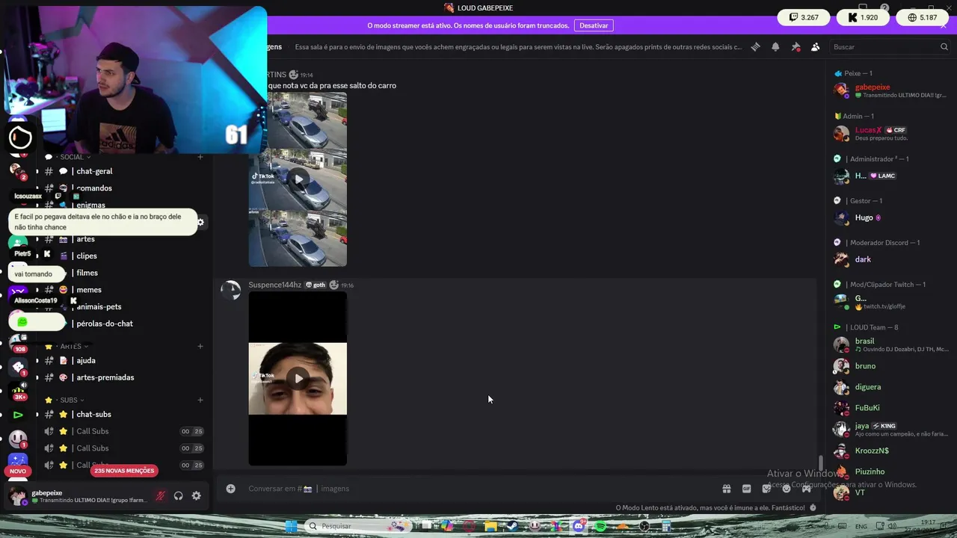Open the apps game controller icon
The image size is (957, 538).
pos(807,489)
